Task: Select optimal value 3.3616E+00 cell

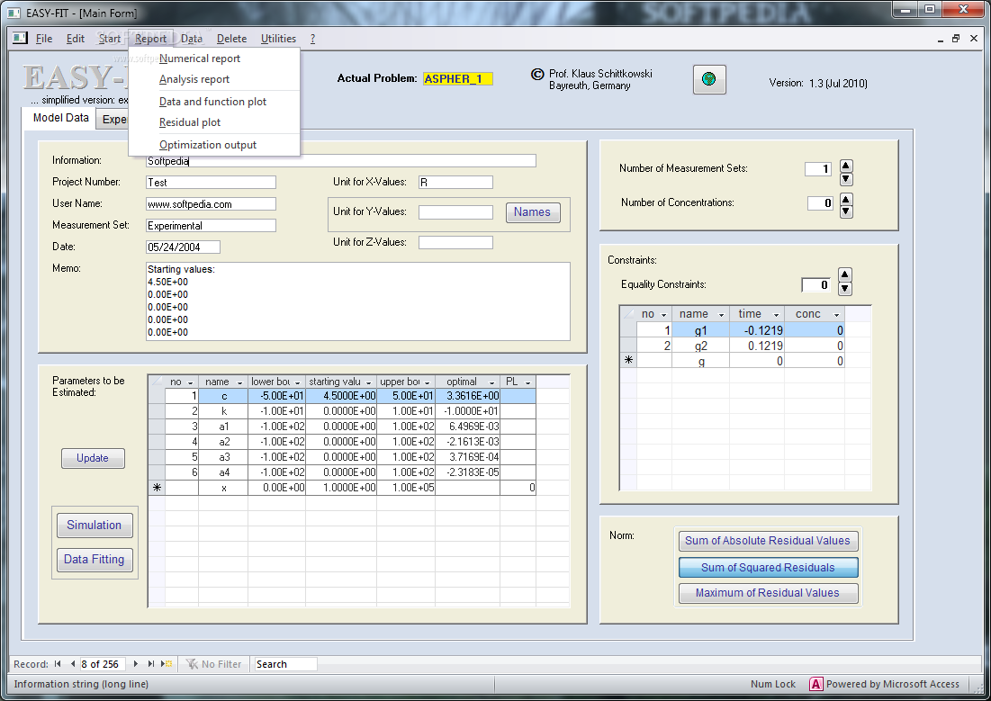Action: [468, 396]
